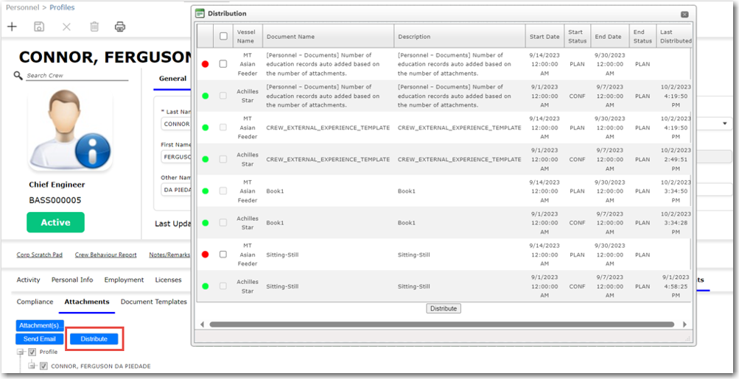
Task: Click the scroll right arrow in Distribution grid
Action: click(x=684, y=325)
